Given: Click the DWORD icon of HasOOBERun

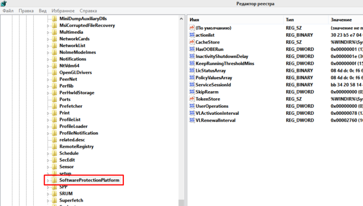Looking at the screenshot, I should [192, 49].
